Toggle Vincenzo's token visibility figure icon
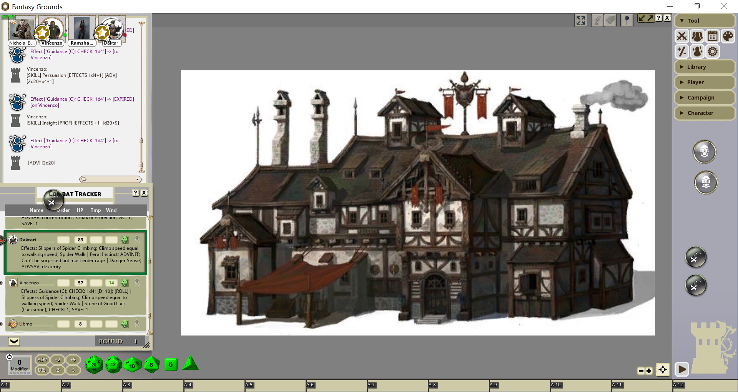 (137, 282)
